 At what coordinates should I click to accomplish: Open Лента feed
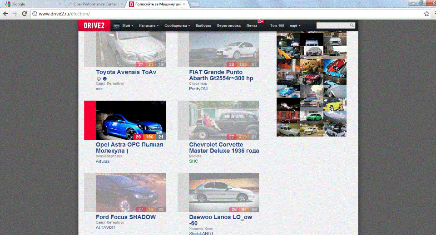click(252, 25)
